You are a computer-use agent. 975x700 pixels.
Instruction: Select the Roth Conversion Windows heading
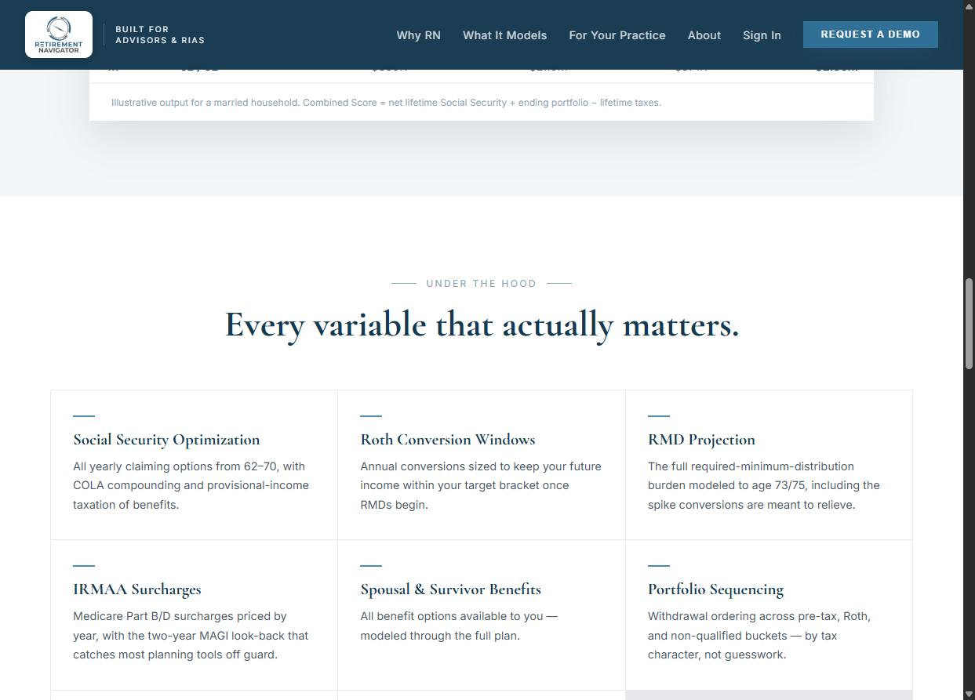(447, 440)
